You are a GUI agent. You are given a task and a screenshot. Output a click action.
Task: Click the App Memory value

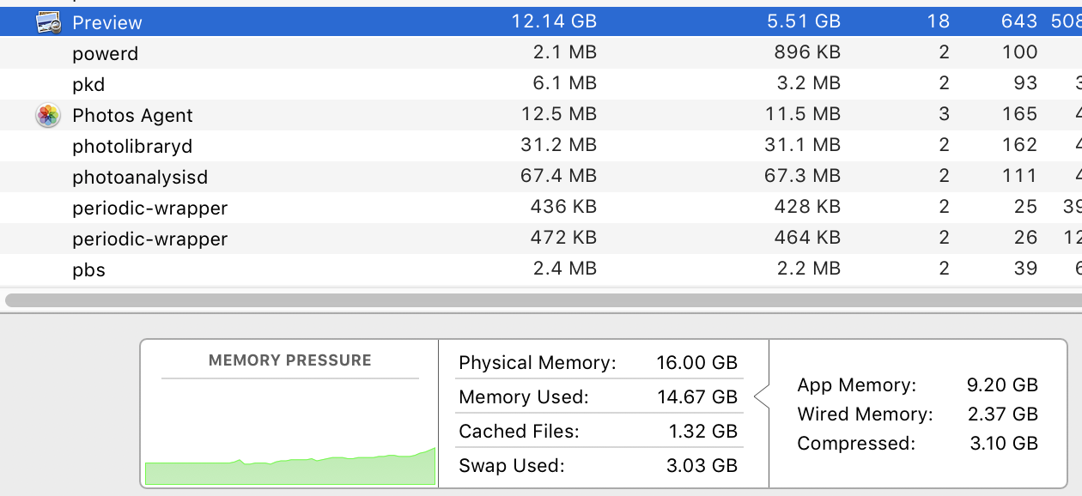(x=1002, y=384)
